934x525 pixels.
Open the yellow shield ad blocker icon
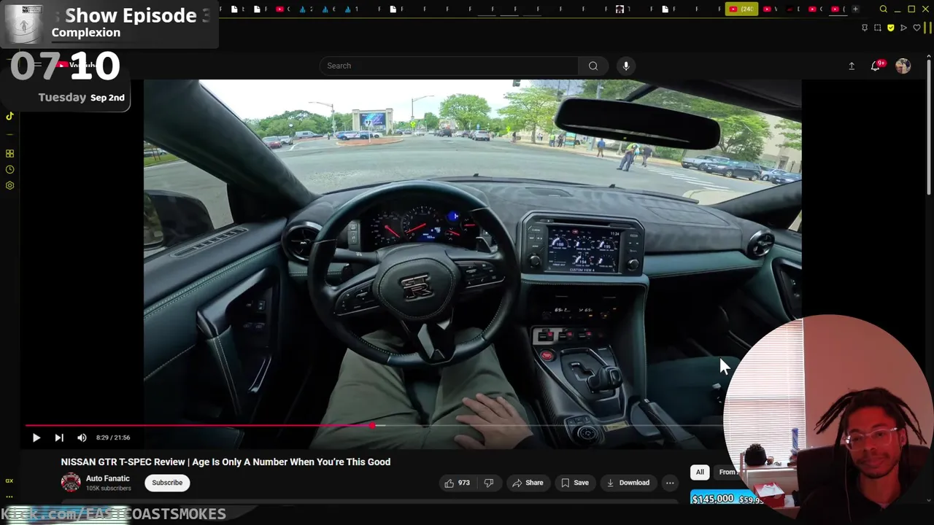891,28
